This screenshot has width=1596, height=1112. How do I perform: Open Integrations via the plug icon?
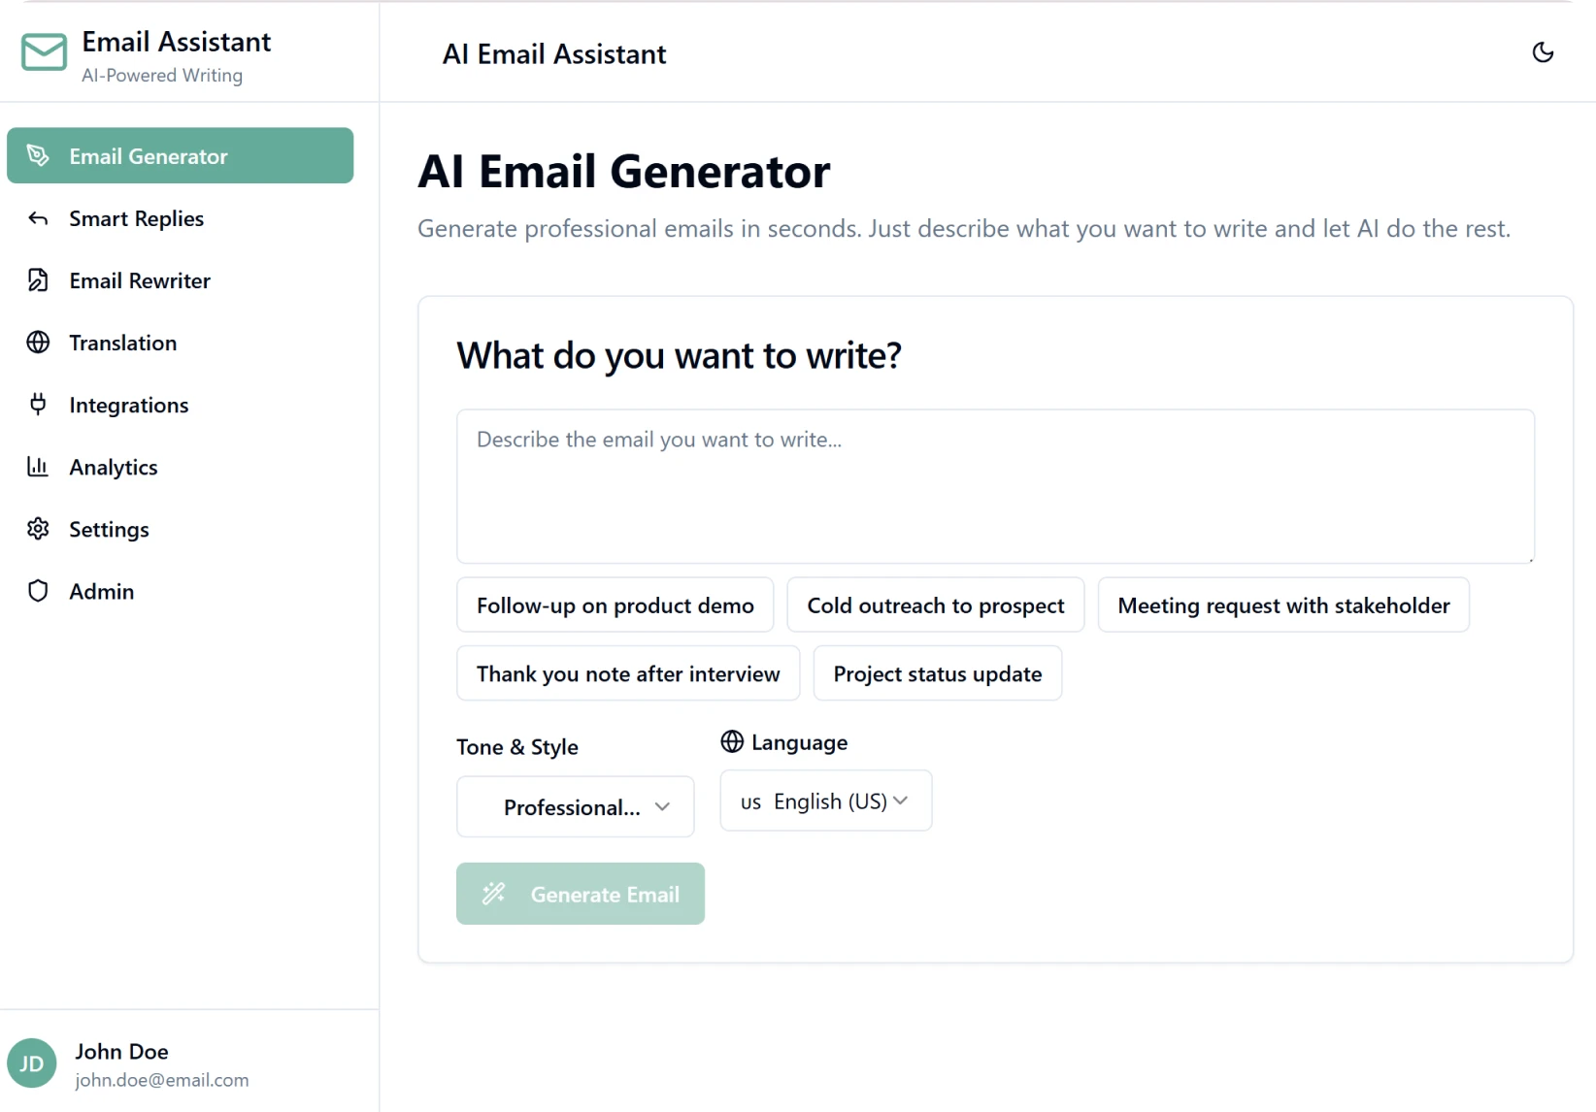[38, 405]
